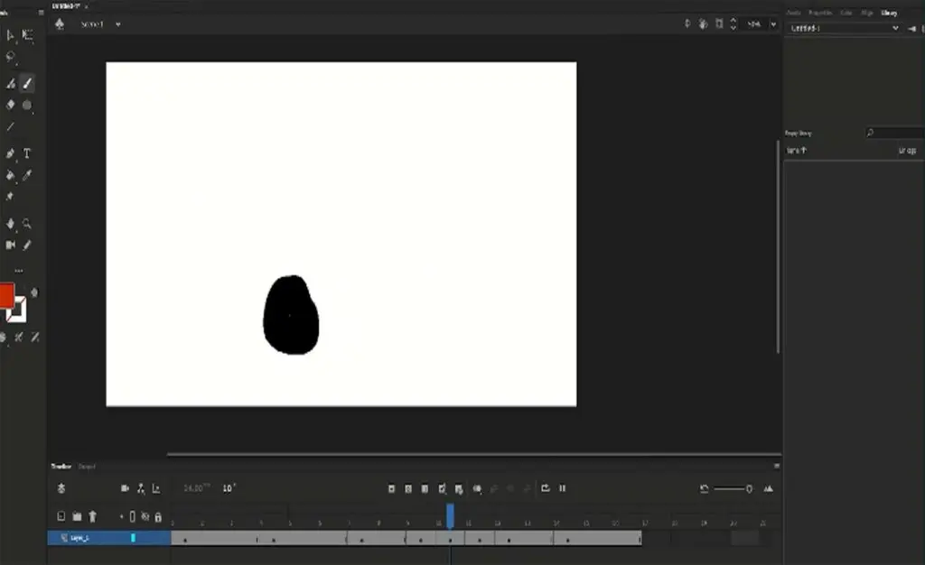Select the Asset Warp pin tool
The height and width of the screenshot is (565, 925).
10,196
